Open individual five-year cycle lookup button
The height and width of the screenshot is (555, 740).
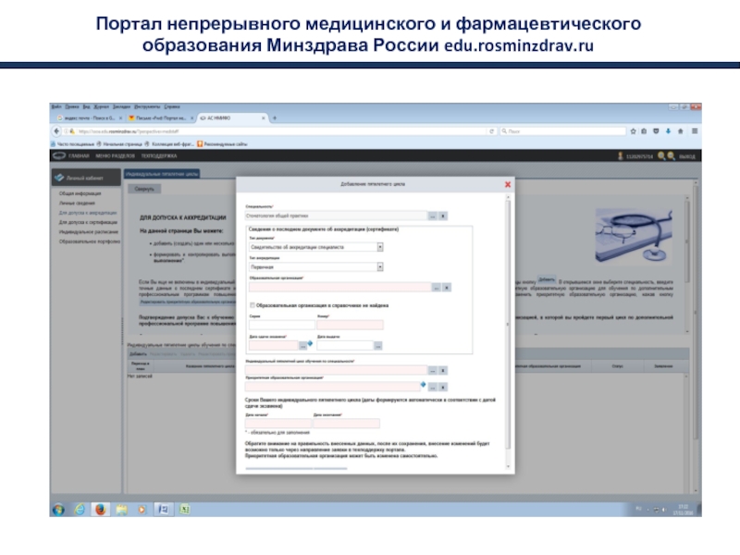pyautogui.click(x=432, y=371)
